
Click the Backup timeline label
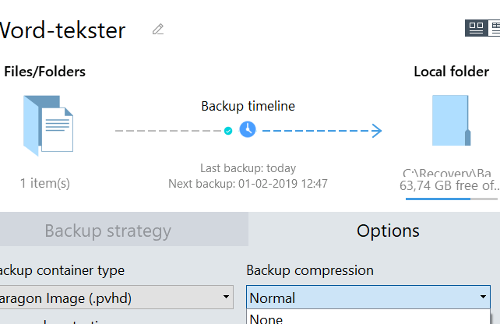pos(248,106)
